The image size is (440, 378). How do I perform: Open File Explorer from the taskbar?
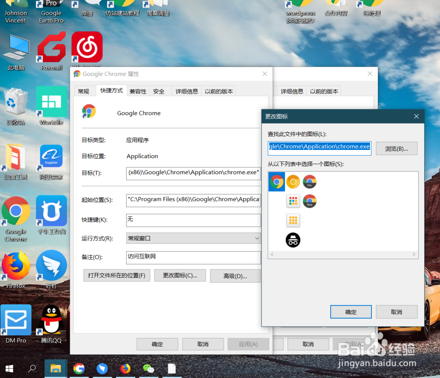pyautogui.click(x=55, y=368)
